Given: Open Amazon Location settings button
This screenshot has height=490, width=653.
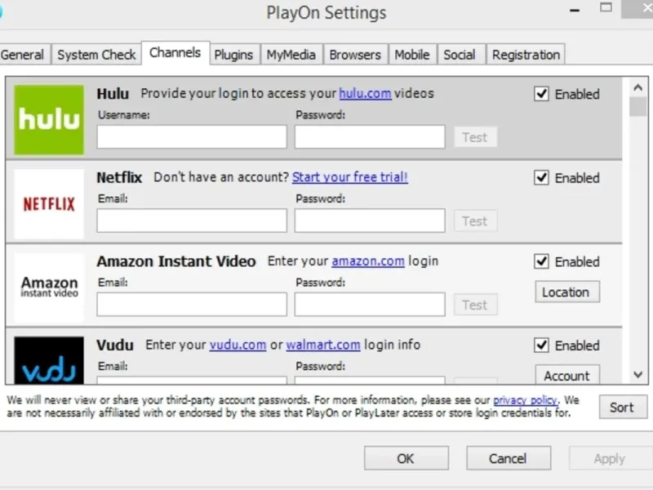Looking at the screenshot, I should (x=567, y=292).
